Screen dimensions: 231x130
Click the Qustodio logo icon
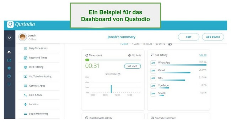(10, 24)
